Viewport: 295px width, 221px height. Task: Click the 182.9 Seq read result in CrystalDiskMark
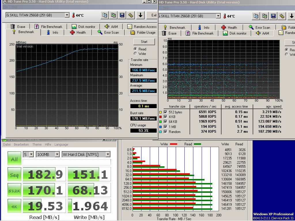point(44,174)
